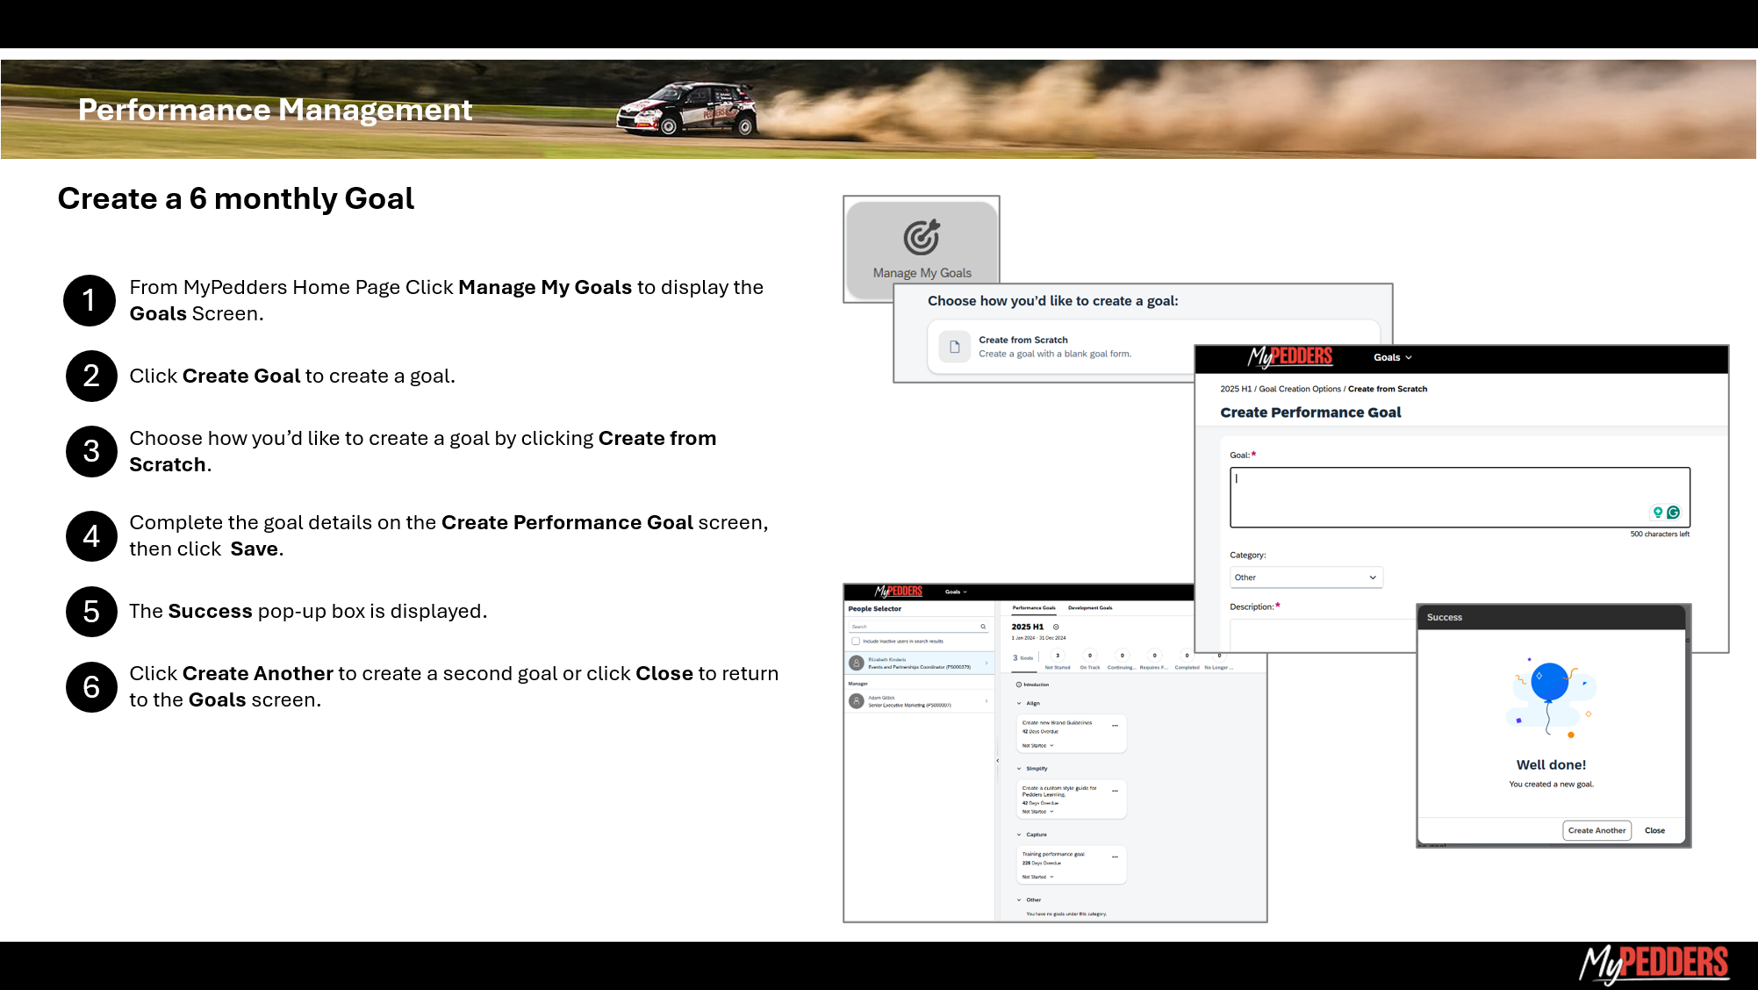Expand Elizabeth Kinderis row chevron
Screen dimensions: 1758x990
click(987, 663)
